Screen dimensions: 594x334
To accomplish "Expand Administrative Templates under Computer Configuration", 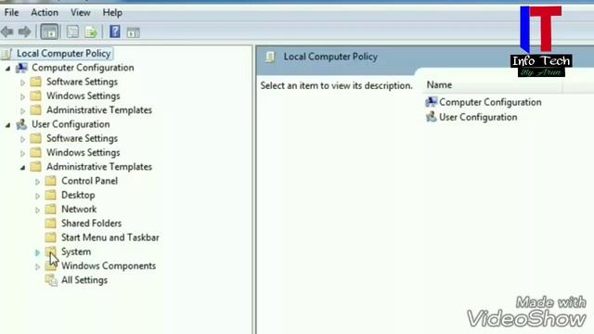I will (22, 111).
